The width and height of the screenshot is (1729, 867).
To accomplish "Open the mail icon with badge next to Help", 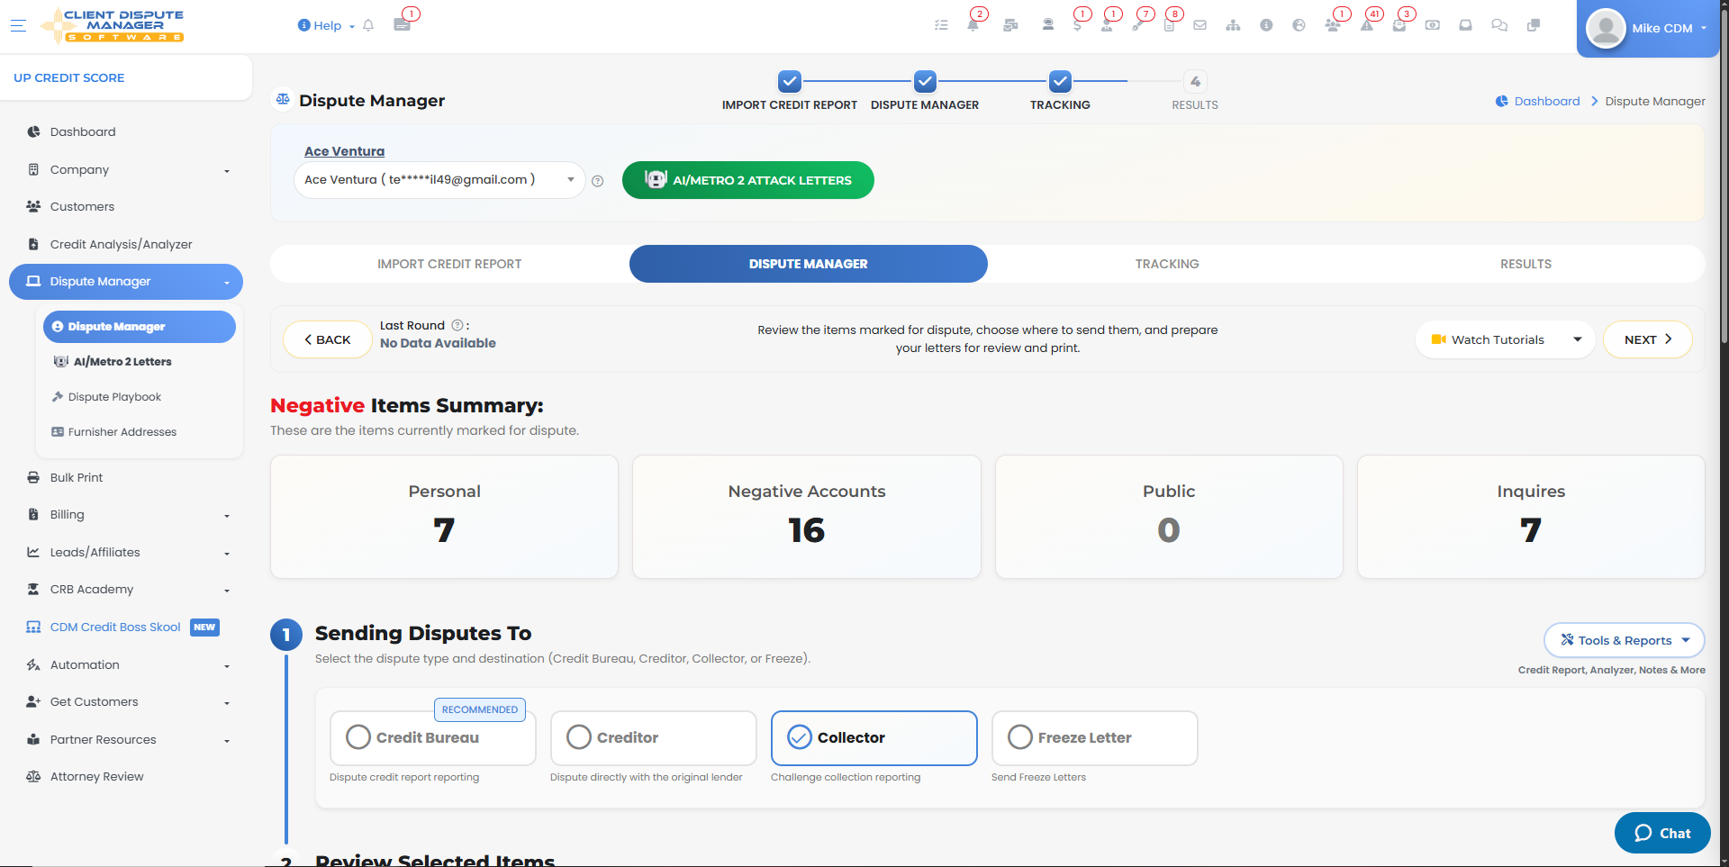I will click(402, 25).
